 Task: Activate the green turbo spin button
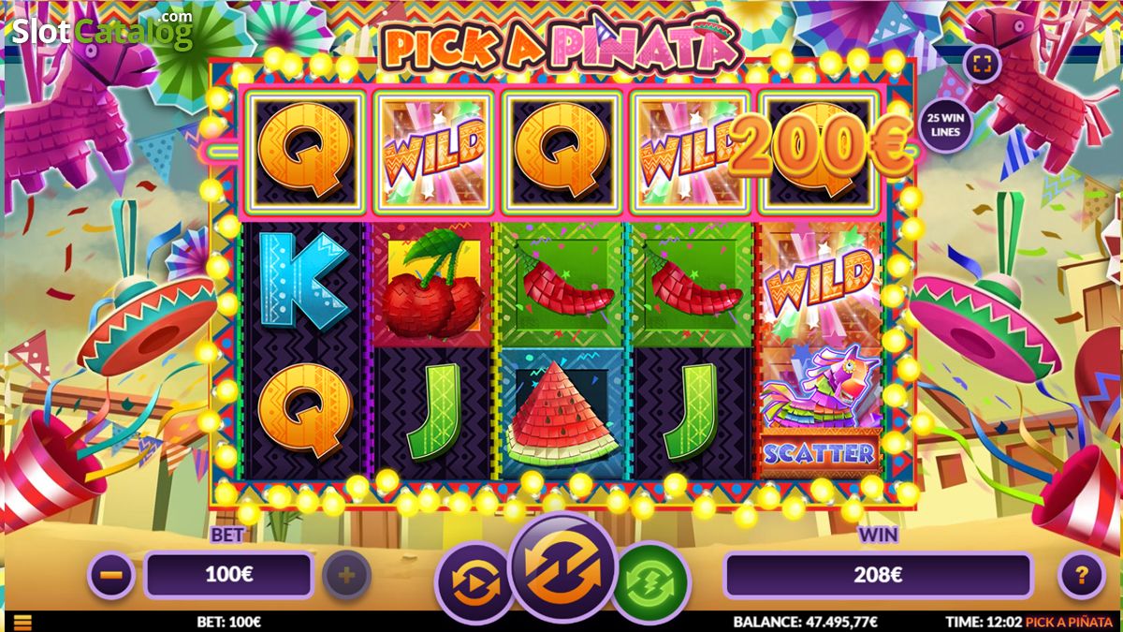pyautogui.click(x=649, y=581)
